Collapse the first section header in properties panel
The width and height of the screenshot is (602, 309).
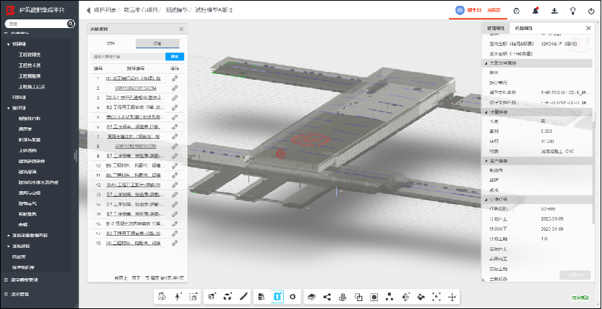[x=485, y=63]
